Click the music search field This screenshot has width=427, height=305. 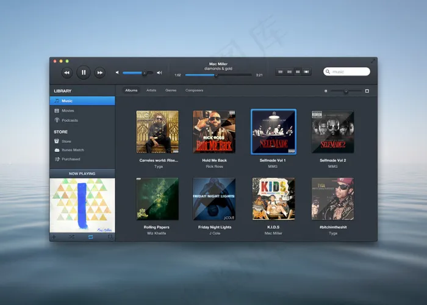pyautogui.click(x=349, y=71)
